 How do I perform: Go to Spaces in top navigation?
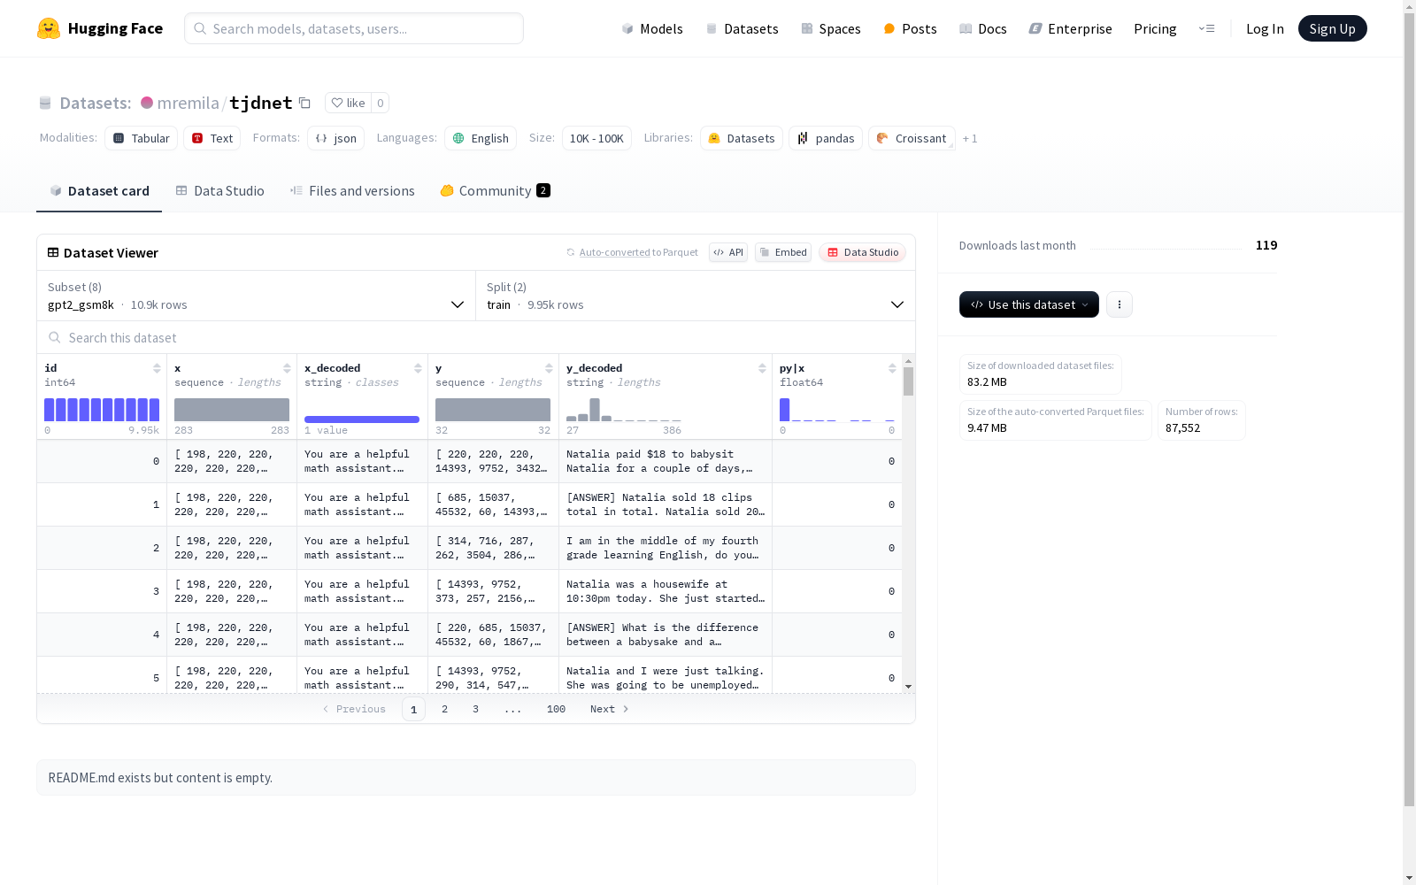[x=831, y=28]
